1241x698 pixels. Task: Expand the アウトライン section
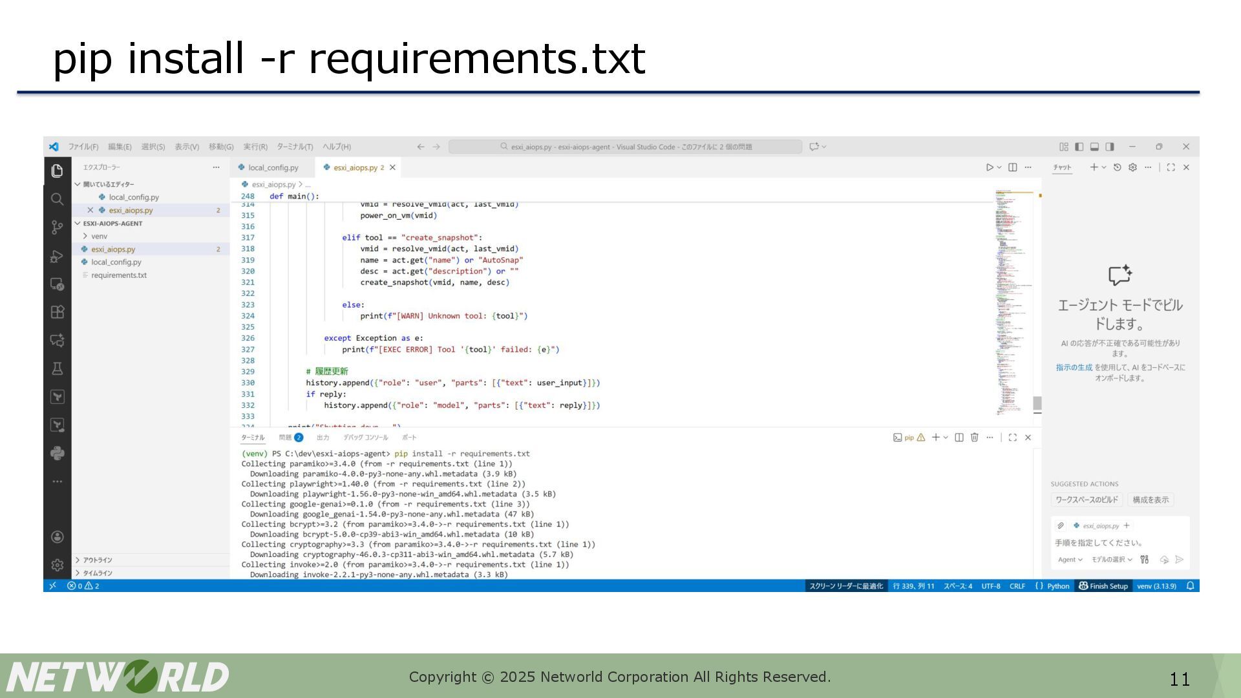click(97, 560)
